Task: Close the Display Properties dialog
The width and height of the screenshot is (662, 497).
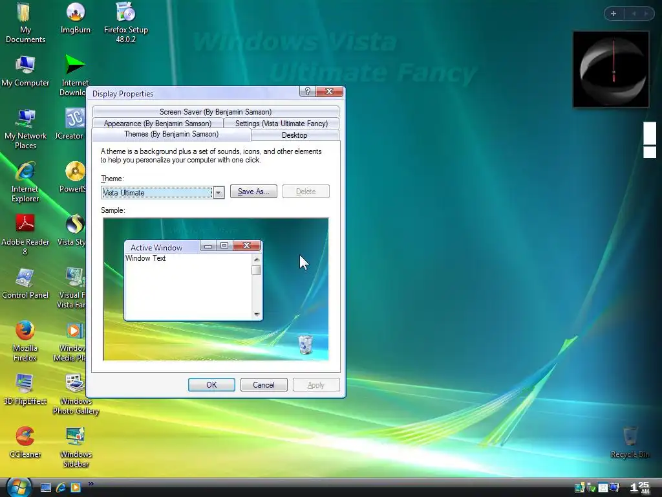Action: 329,91
